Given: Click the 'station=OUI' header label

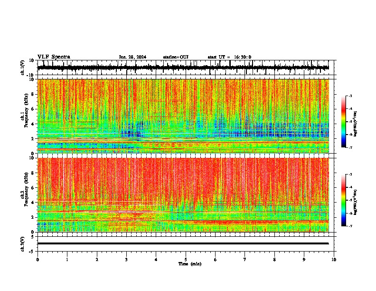Looking at the screenshot, I should click(176, 57).
